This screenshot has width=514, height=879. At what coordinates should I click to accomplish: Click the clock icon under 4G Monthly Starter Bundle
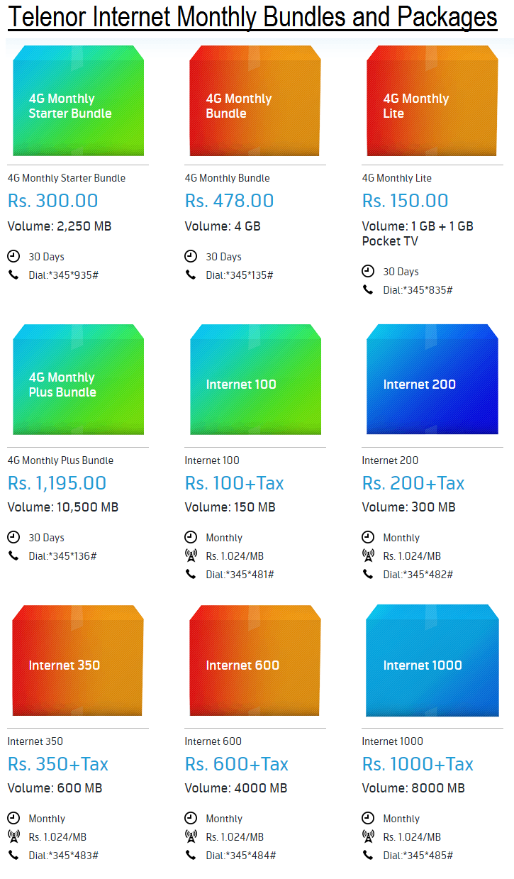[x=13, y=256]
